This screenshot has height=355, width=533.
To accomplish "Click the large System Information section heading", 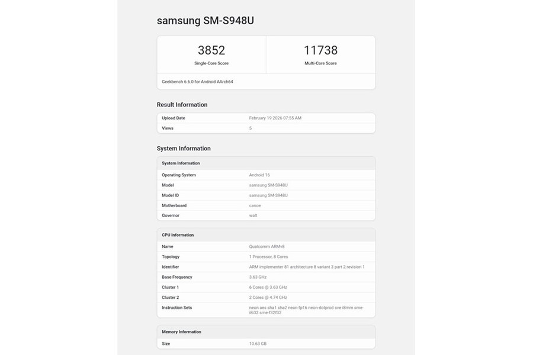I will (184, 149).
